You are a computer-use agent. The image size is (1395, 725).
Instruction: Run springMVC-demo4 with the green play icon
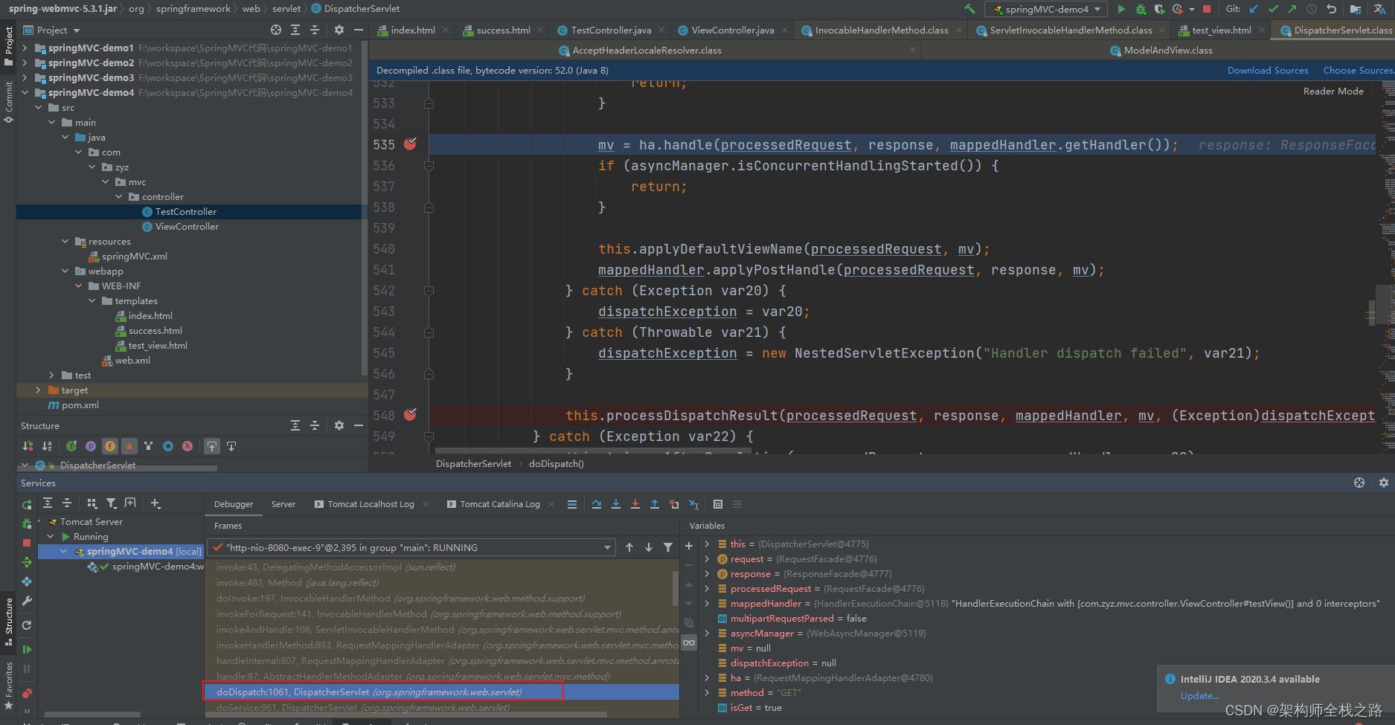(1121, 9)
